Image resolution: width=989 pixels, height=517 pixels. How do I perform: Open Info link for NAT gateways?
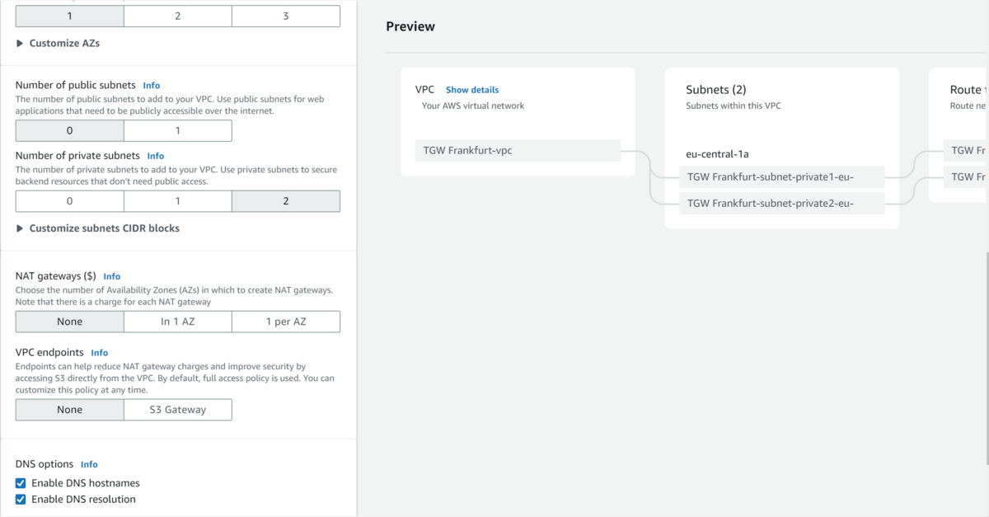111,277
